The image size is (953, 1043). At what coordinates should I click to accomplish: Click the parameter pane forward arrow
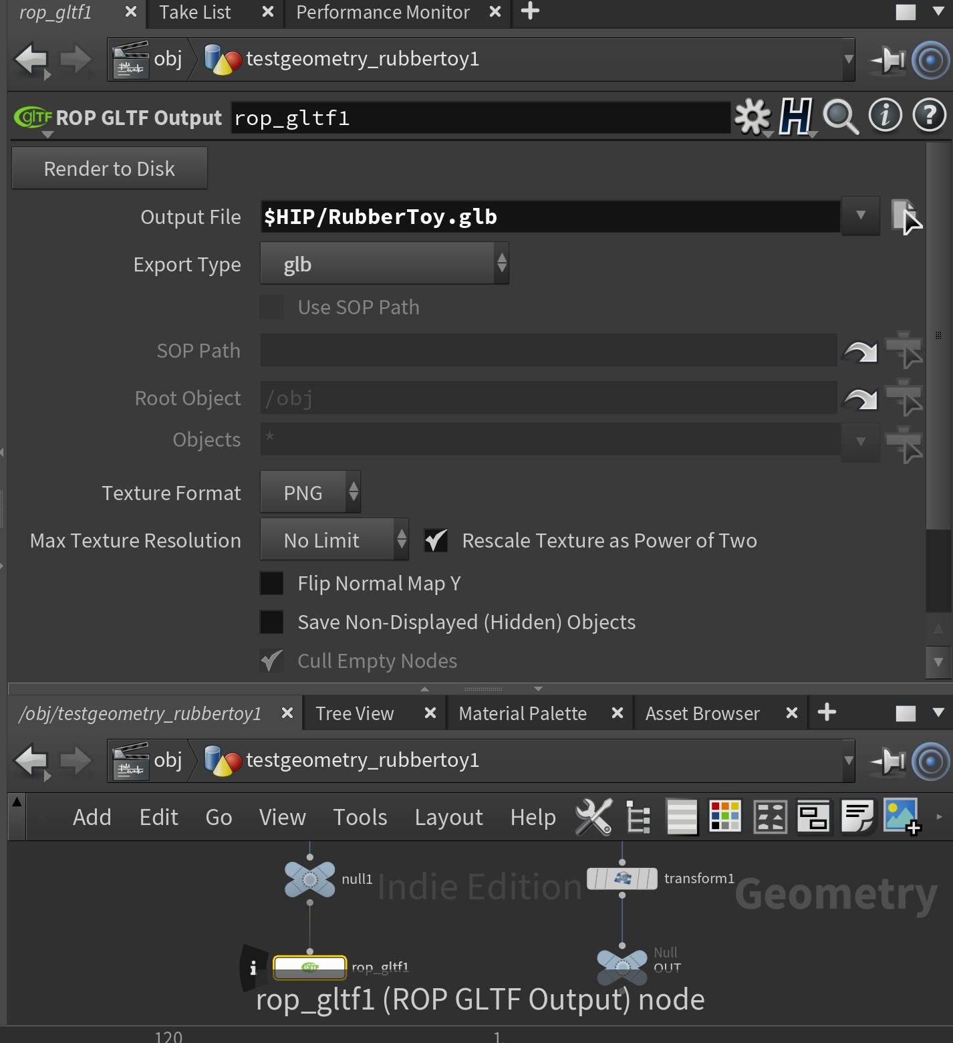[76, 60]
